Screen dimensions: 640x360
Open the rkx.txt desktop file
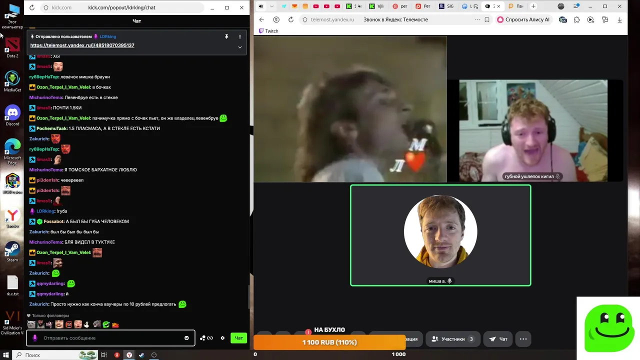click(x=12, y=285)
